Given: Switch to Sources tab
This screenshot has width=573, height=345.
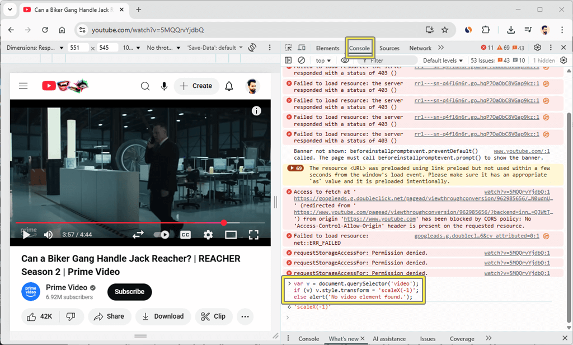Looking at the screenshot, I should click(x=389, y=48).
